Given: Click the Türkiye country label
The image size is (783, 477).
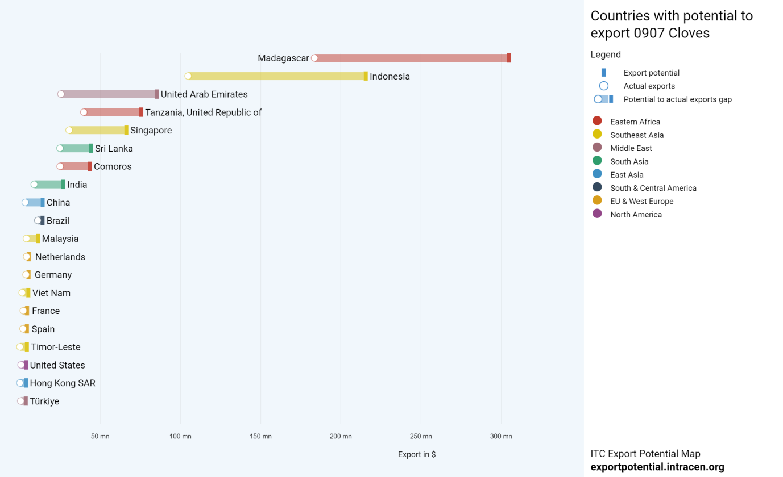Looking at the screenshot, I should tap(44, 401).
